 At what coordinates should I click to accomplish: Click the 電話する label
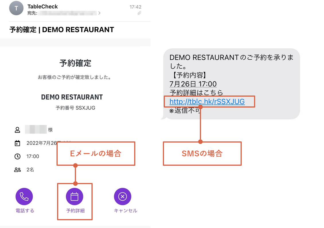tap(25, 211)
